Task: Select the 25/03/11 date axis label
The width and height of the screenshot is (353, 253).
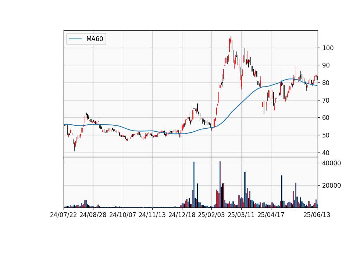Action: (x=241, y=215)
